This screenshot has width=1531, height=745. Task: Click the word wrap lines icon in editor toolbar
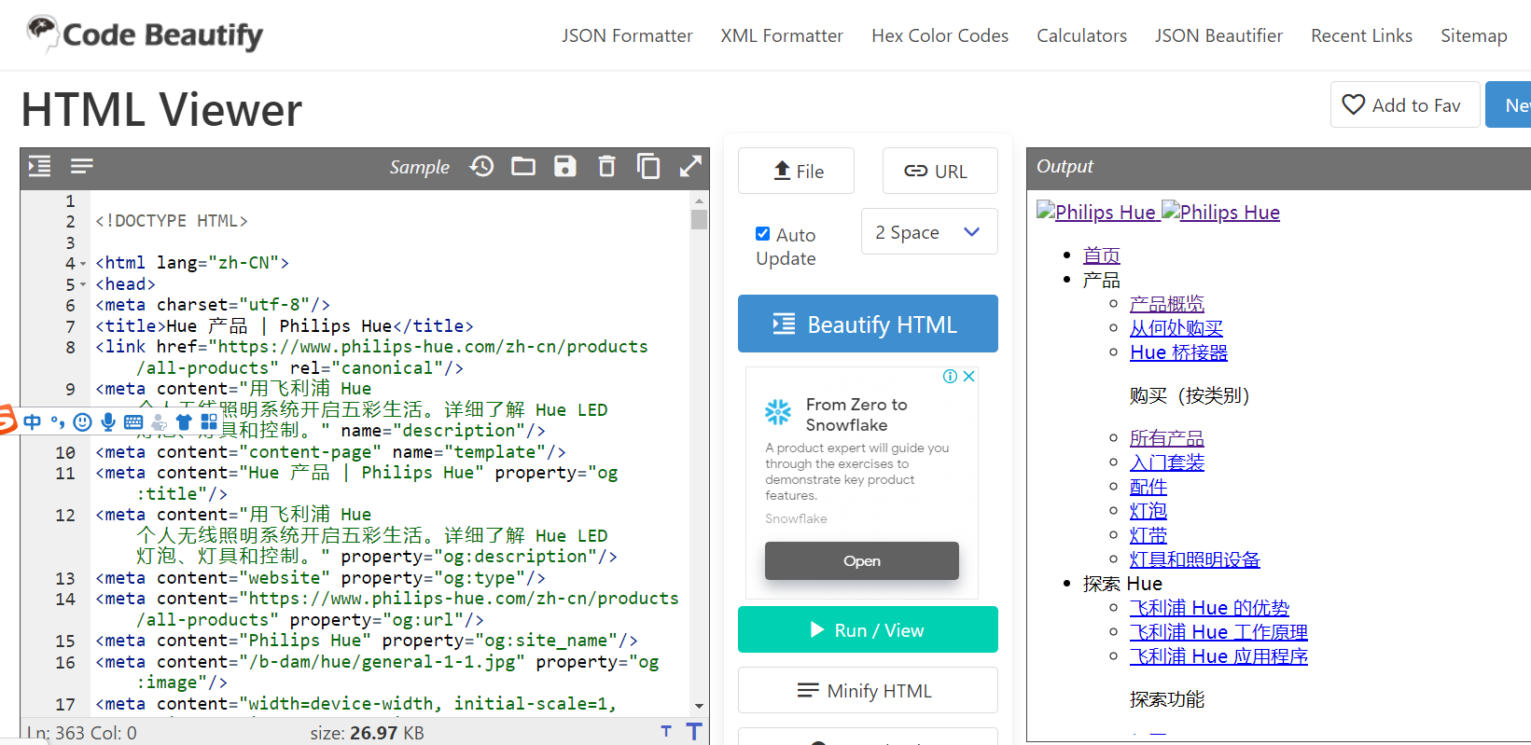click(82, 167)
